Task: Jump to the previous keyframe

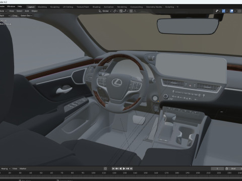Action: click(117, 168)
